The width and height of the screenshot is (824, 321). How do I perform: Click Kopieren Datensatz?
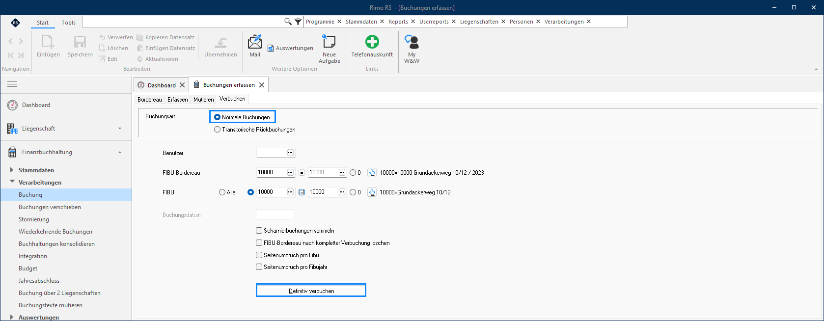click(165, 37)
